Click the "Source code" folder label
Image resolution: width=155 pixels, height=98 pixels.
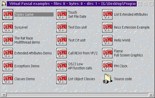(123, 79)
